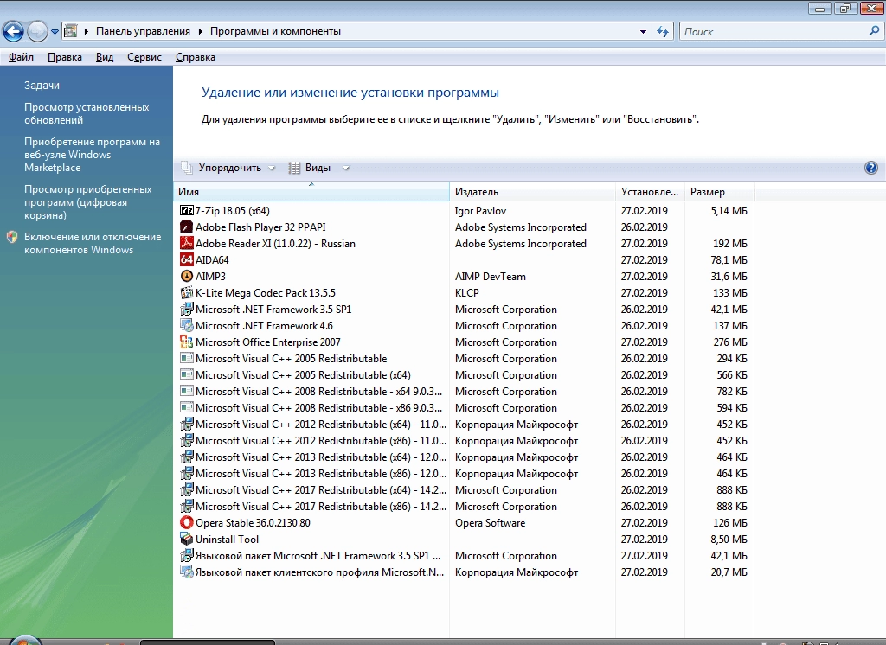
Task: Click the Uninstall Tool program icon
Action: click(x=187, y=539)
